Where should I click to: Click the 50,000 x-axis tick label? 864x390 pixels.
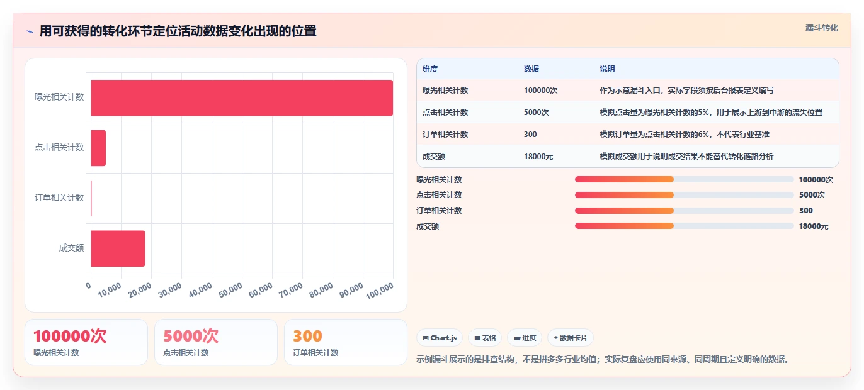(x=230, y=290)
